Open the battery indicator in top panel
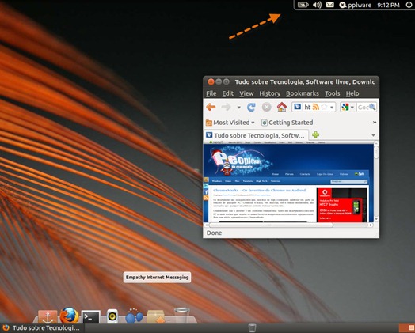Screen dimensions: 415x333 pyautogui.click(x=303, y=5)
